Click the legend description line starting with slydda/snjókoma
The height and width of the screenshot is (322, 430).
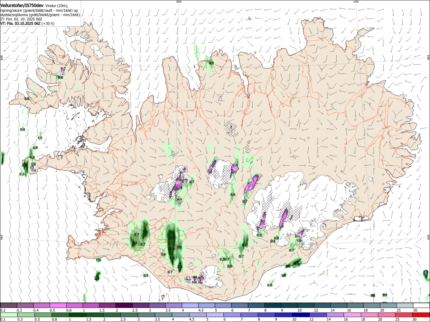(x=40, y=15)
